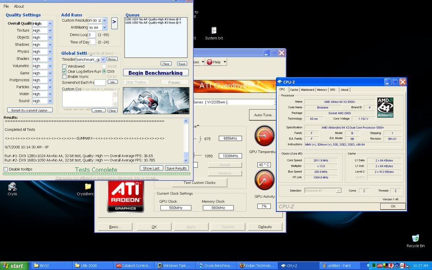Switch to untitled - Paint taskbar button
Image resolution: width=432 pixels, height=270 pixels.
pos(340,266)
